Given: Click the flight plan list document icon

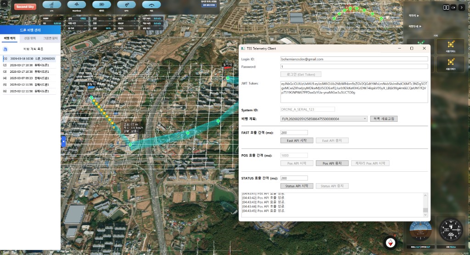Looking at the screenshot, I should pyautogui.click(x=5, y=49).
